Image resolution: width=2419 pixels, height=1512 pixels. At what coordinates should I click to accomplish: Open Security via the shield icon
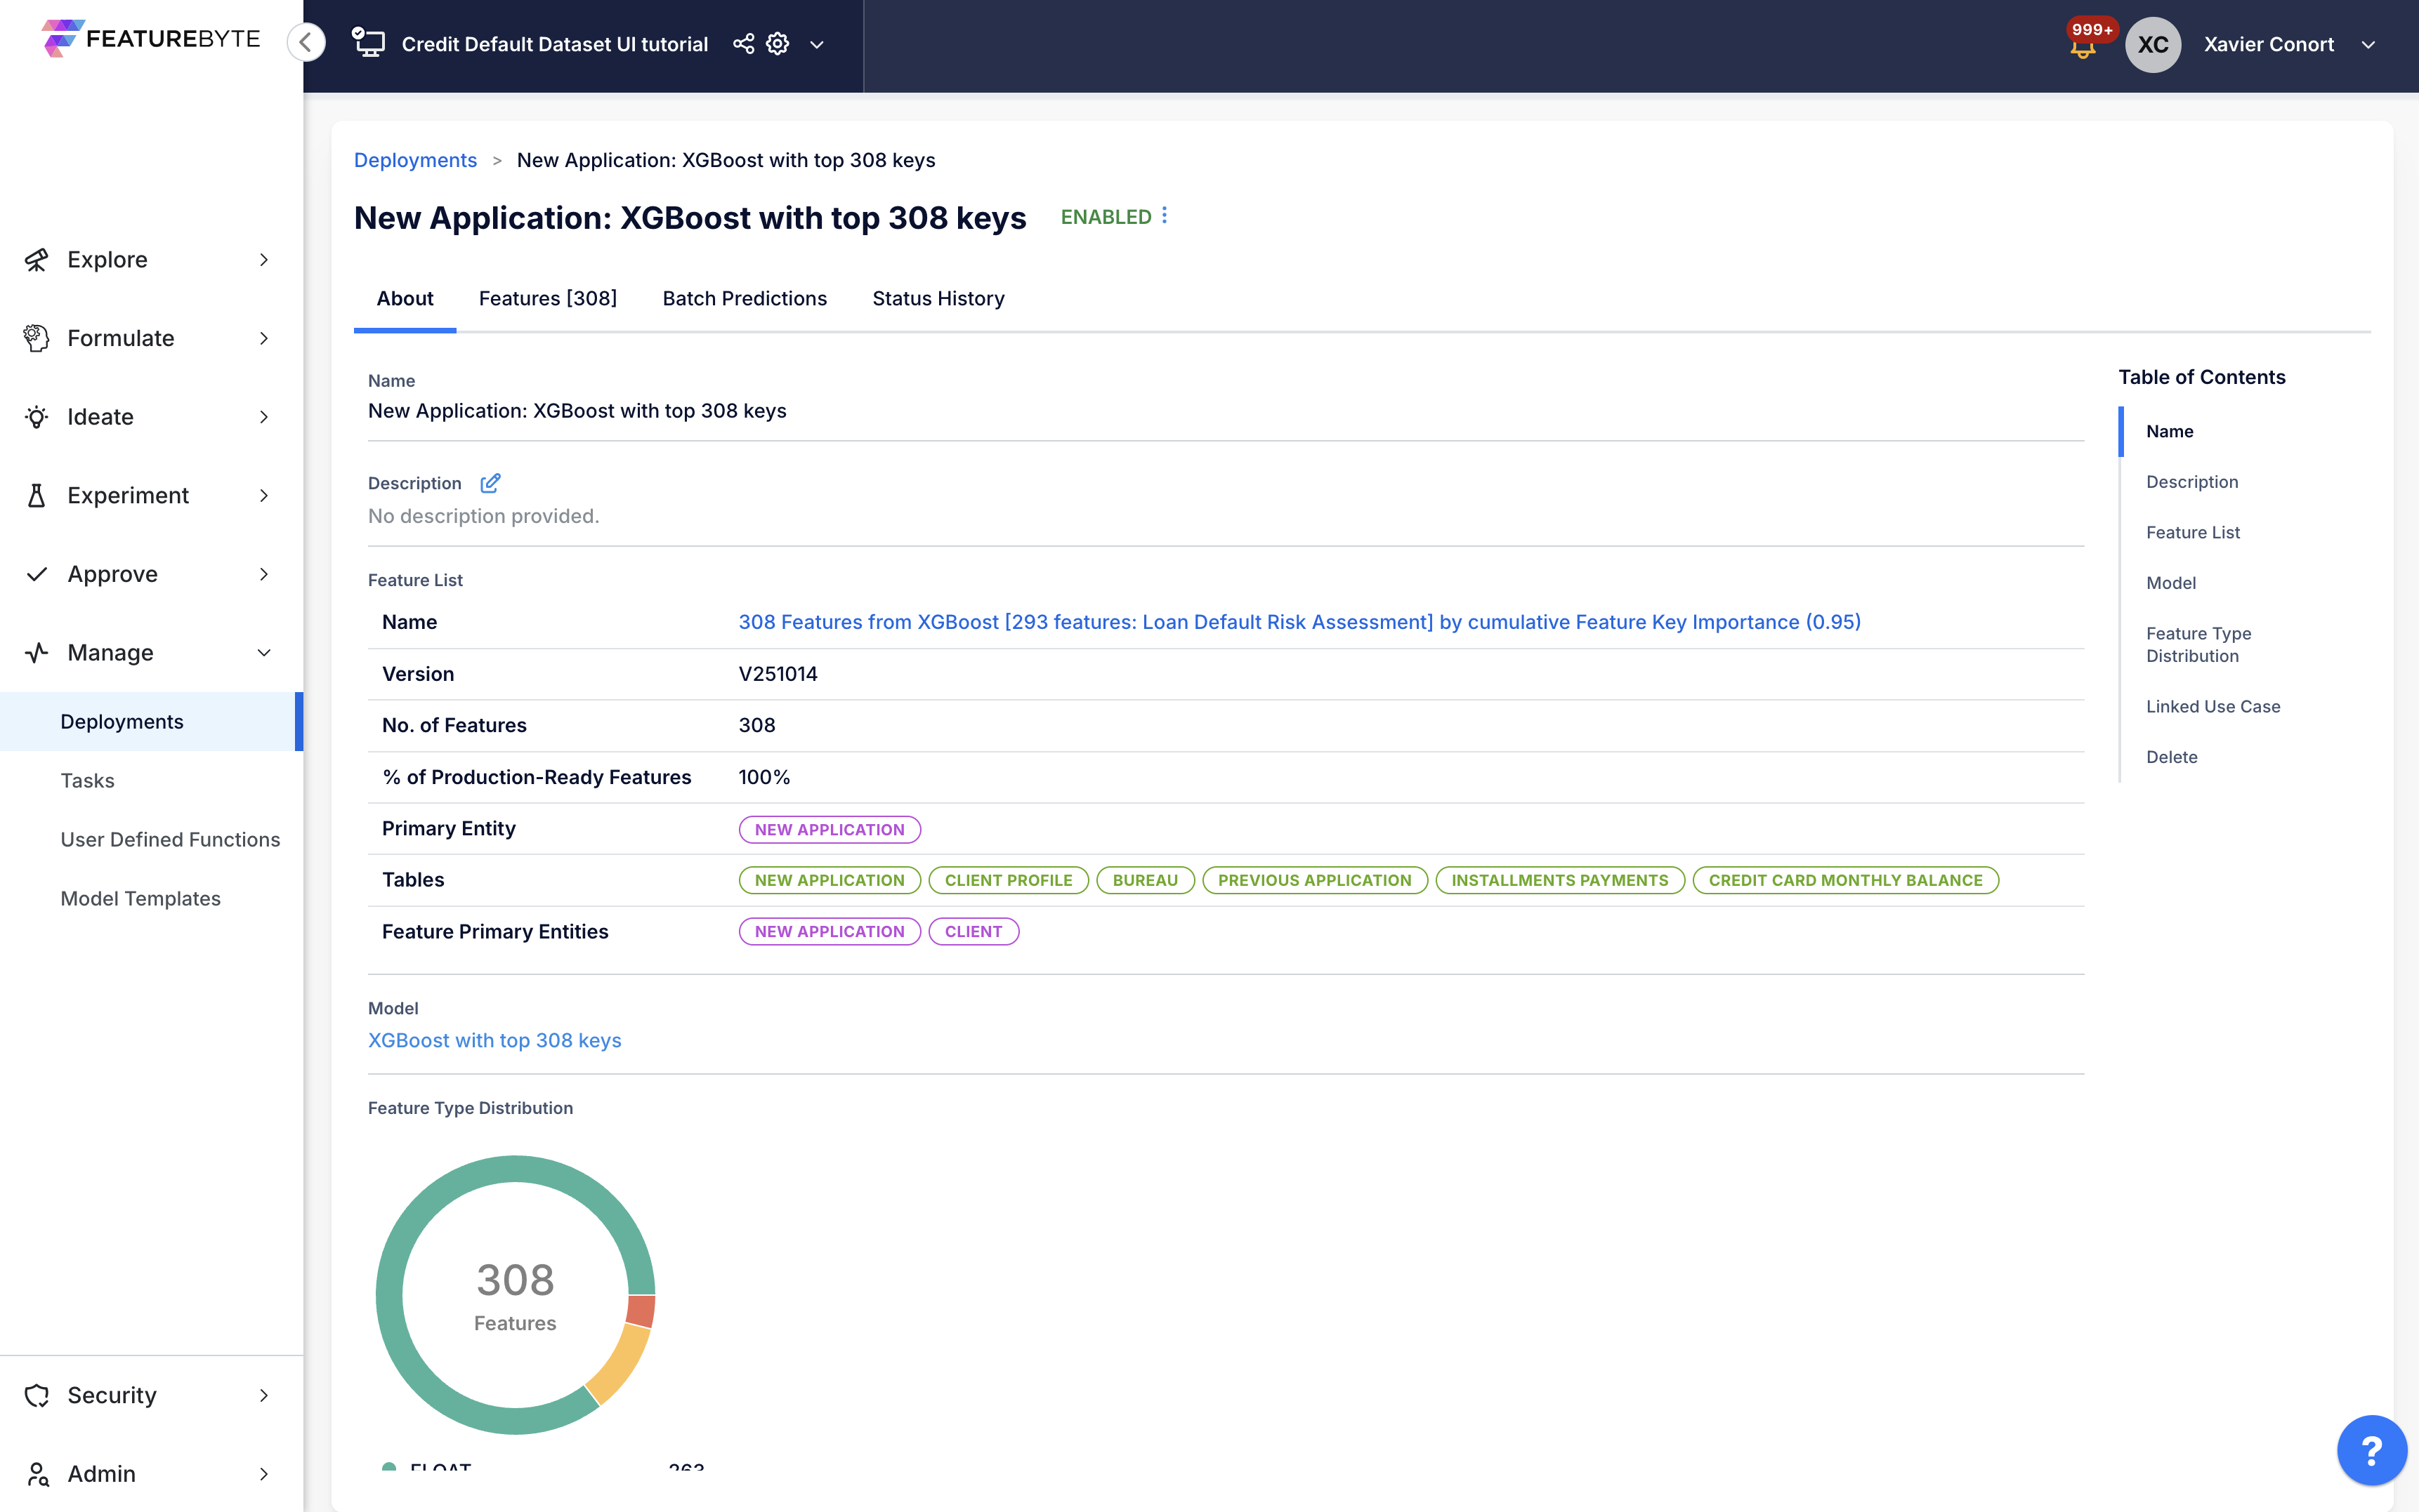click(x=37, y=1395)
